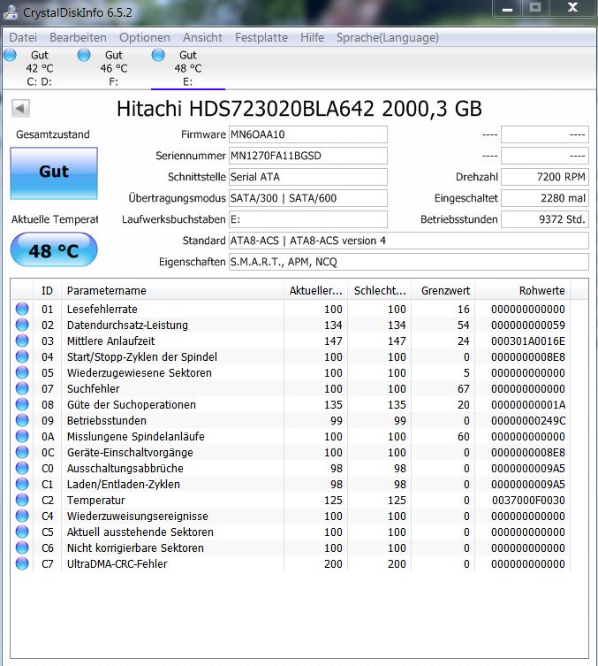Click status icon of Mittlere Anlaufzeit row
Viewport: 598px width, 666px height.
tap(22, 341)
